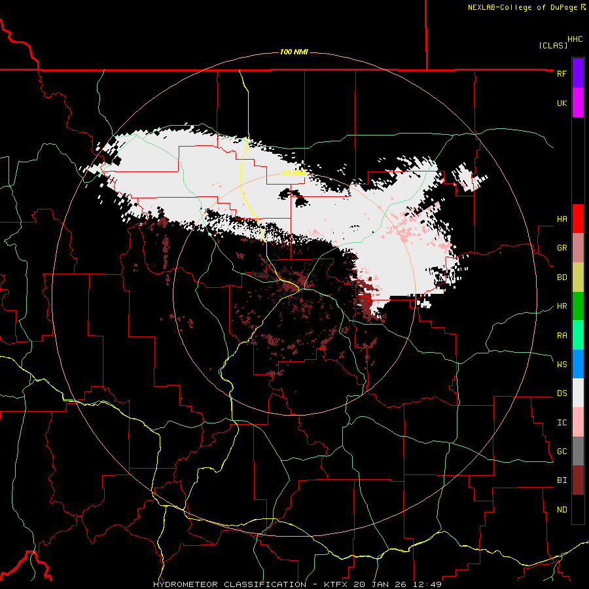Click the HHC product label
The width and height of the screenshot is (589, 589).
pyautogui.click(x=575, y=39)
